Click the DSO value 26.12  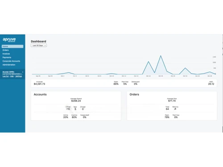[211, 84]
